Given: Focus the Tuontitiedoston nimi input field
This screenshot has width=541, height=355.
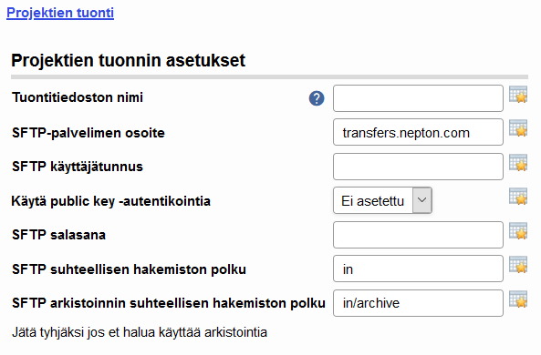Looking at the screenshot, I should pyautogui.click(x=418, y=98).
